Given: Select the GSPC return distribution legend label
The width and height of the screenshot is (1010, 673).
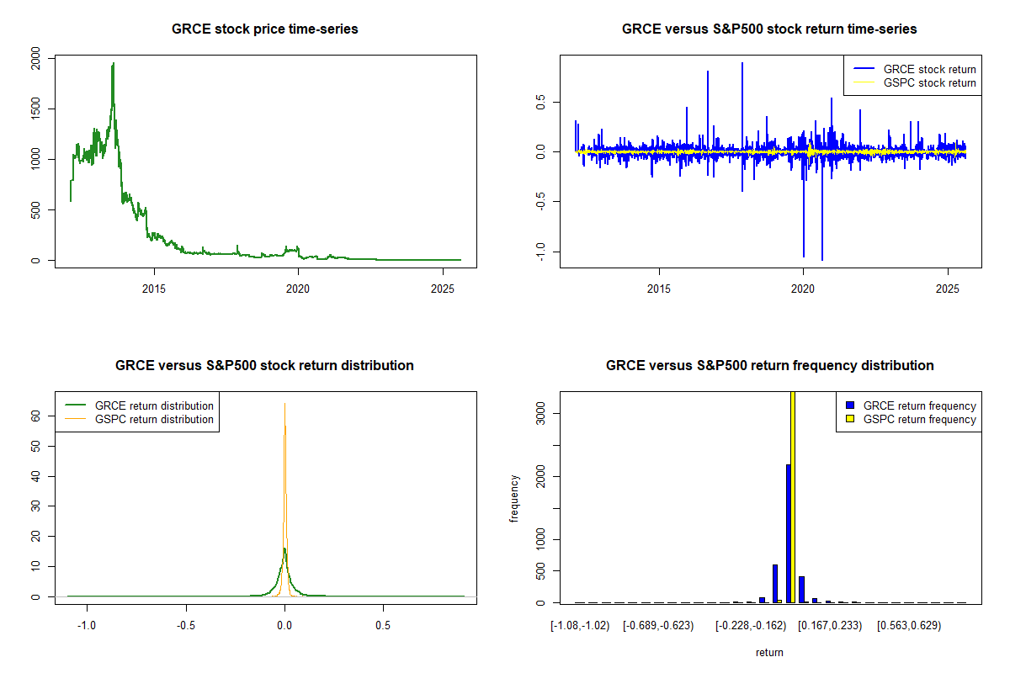Looking at the screenshot, I should [x=154, y=419].
